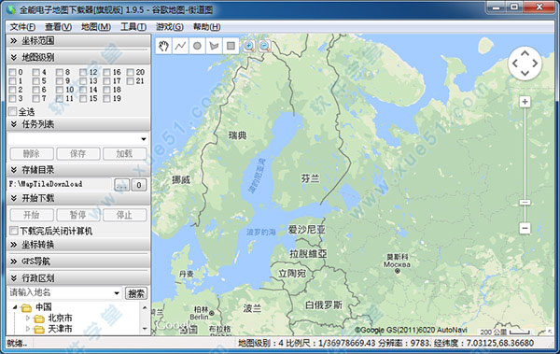The height and width of the screenshot is (354, 560).
Task: Select the polyline drawing tool
Action: tap(180, 46)
